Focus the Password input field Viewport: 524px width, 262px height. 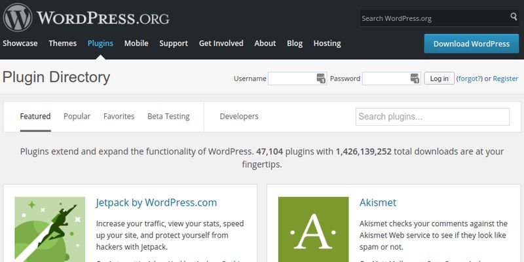pos(391,79)
